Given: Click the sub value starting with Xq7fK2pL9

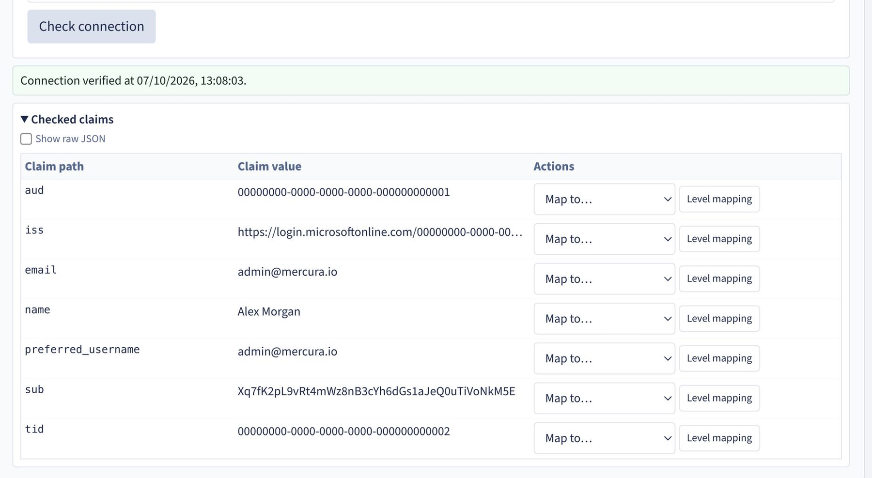Looking at the screenshot, I should click(376, 391).
